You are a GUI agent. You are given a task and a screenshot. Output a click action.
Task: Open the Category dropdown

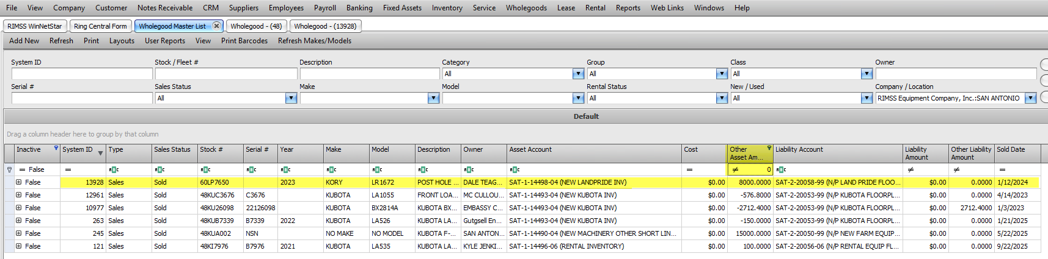coord(578,74)
